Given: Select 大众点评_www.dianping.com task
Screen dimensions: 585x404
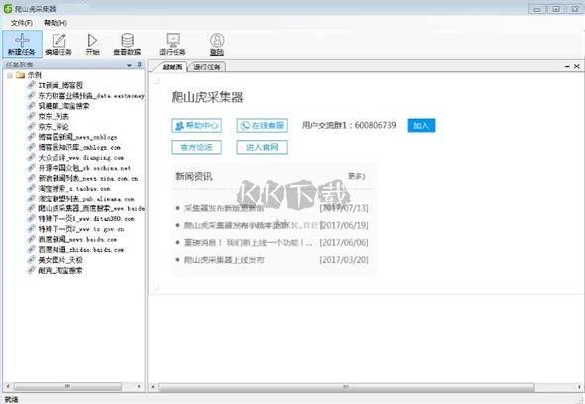Looking at the screenshot, I should coord(80,158).
